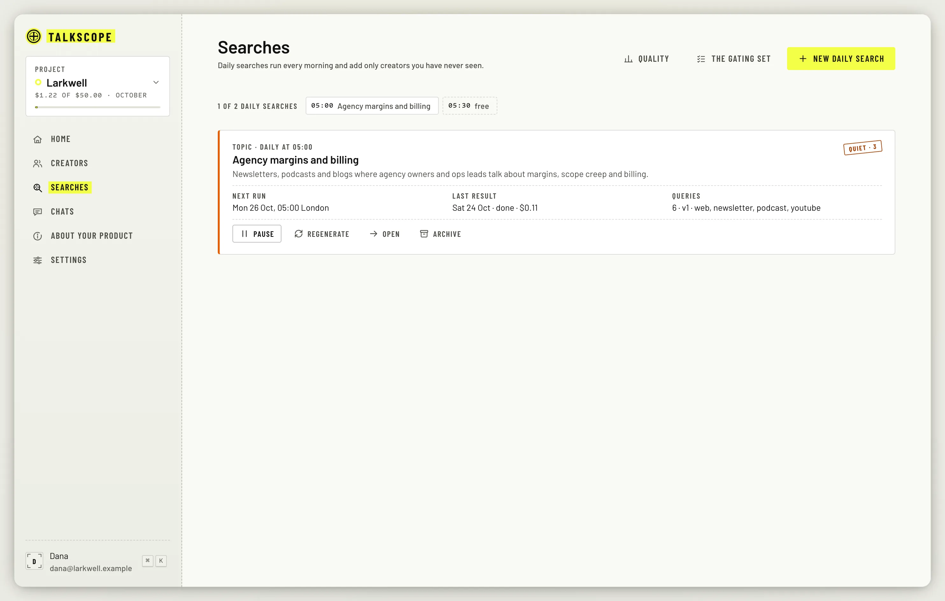
Task: Click Dana's avatar initial icon
Action: pos(34,561)
